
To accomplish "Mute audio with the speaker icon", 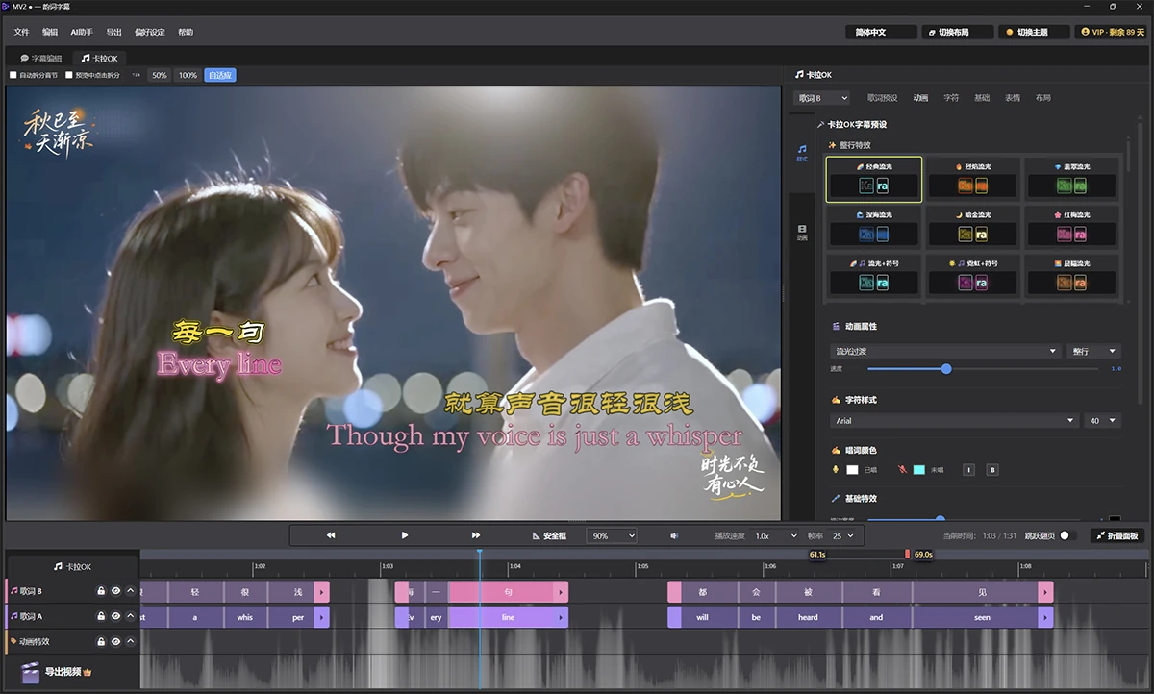I will coord(674,535).
